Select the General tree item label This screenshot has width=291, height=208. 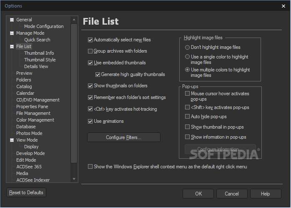coord(24,20)
